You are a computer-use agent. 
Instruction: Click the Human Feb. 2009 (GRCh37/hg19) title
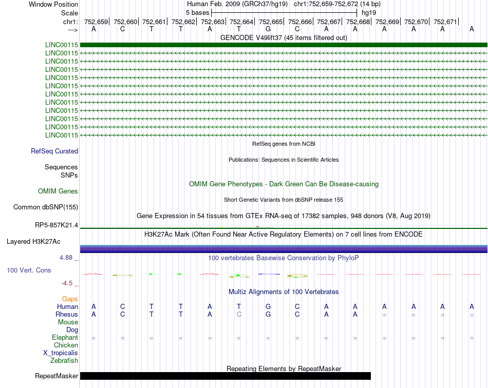click(237, 4)
